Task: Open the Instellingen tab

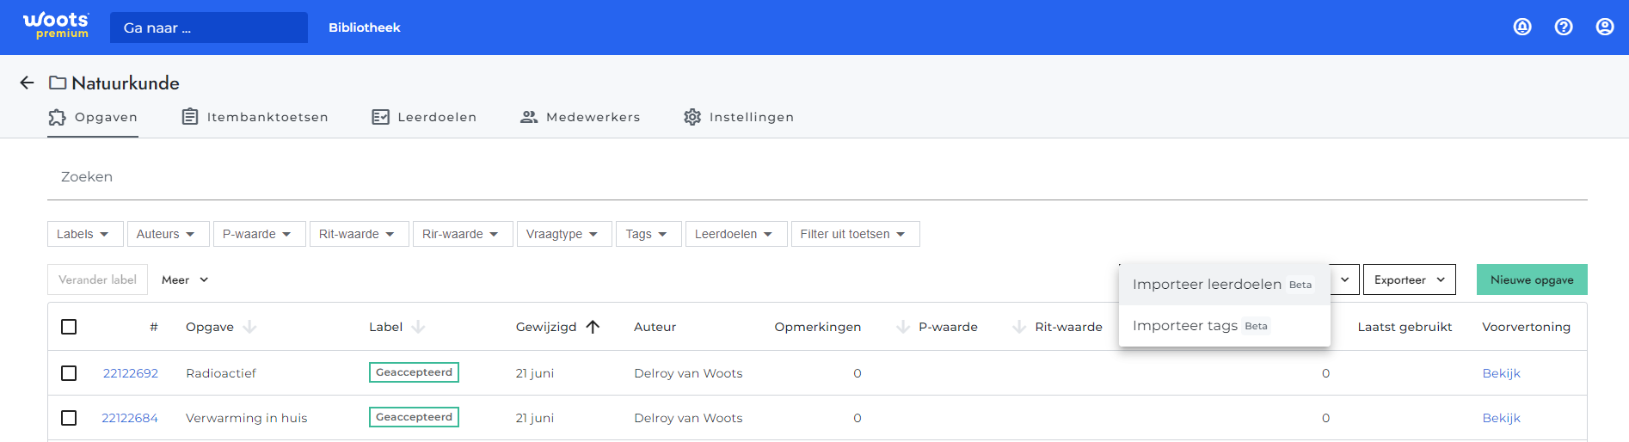Action: tap(739, 117)
